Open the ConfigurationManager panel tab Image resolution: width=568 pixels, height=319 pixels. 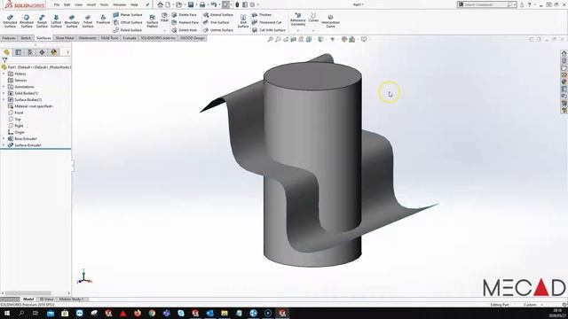pos(30,52)
